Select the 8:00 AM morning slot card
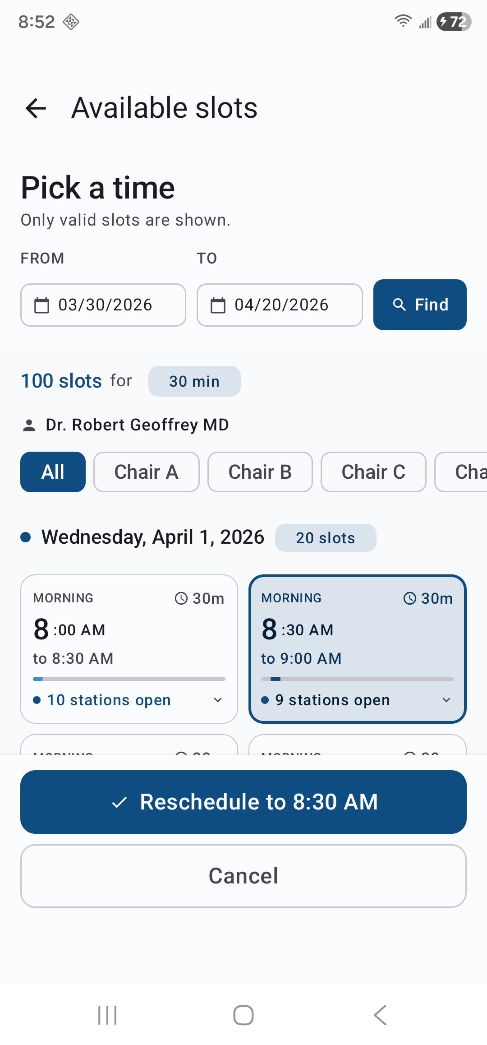Screen dimensions: 487x1045 tap(129, 649)
